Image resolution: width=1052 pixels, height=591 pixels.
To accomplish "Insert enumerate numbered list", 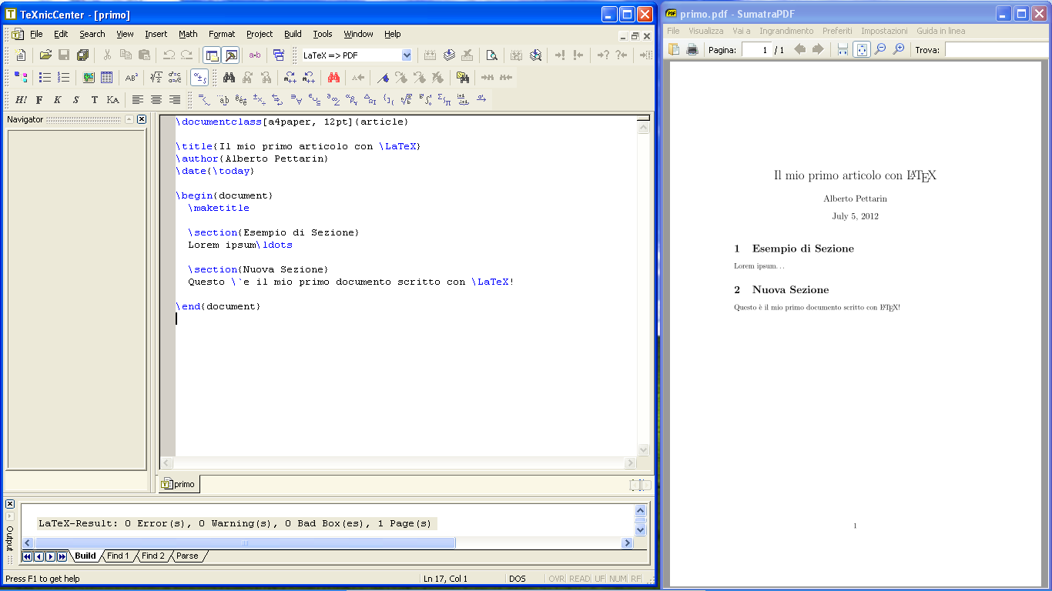I will pos(64,77).
